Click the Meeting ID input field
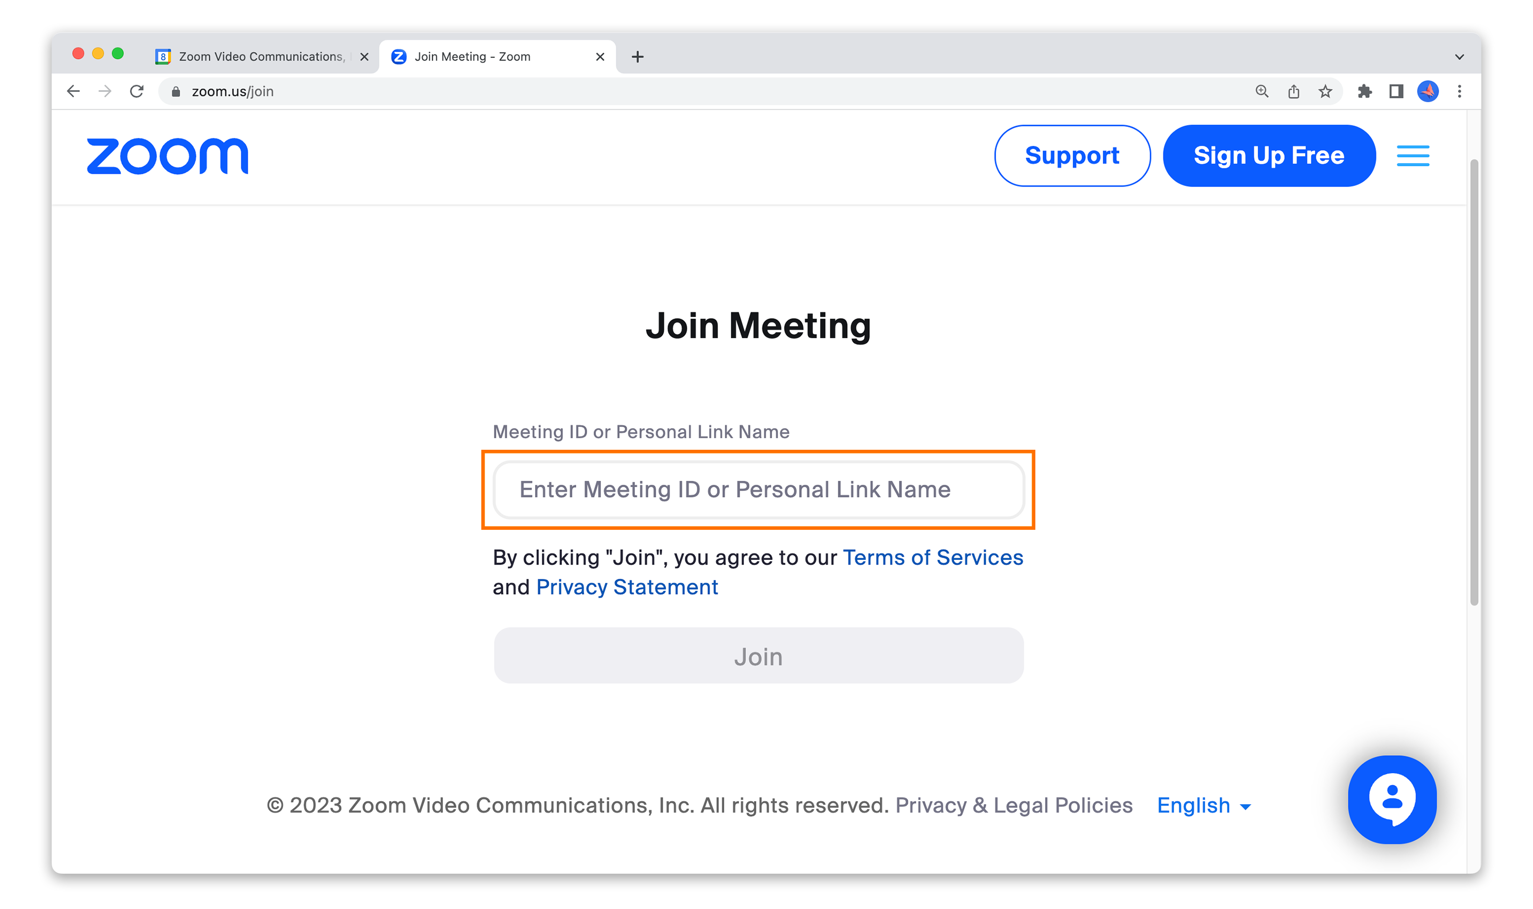 [758, 489]
